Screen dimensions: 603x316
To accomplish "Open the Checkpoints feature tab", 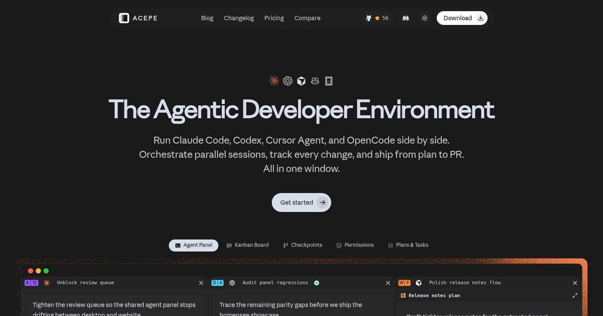I will pyautogui.click(x=303, y=245).
